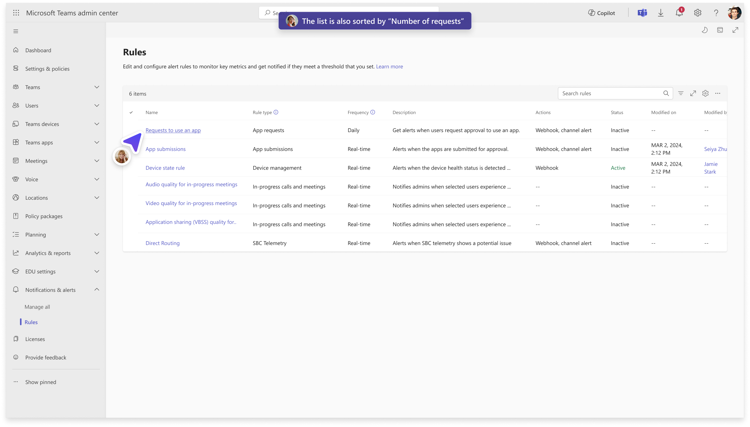Click the Learn more link
Image resolution: width=750 pixels, height=427 pixels.
tap(389, 67)
